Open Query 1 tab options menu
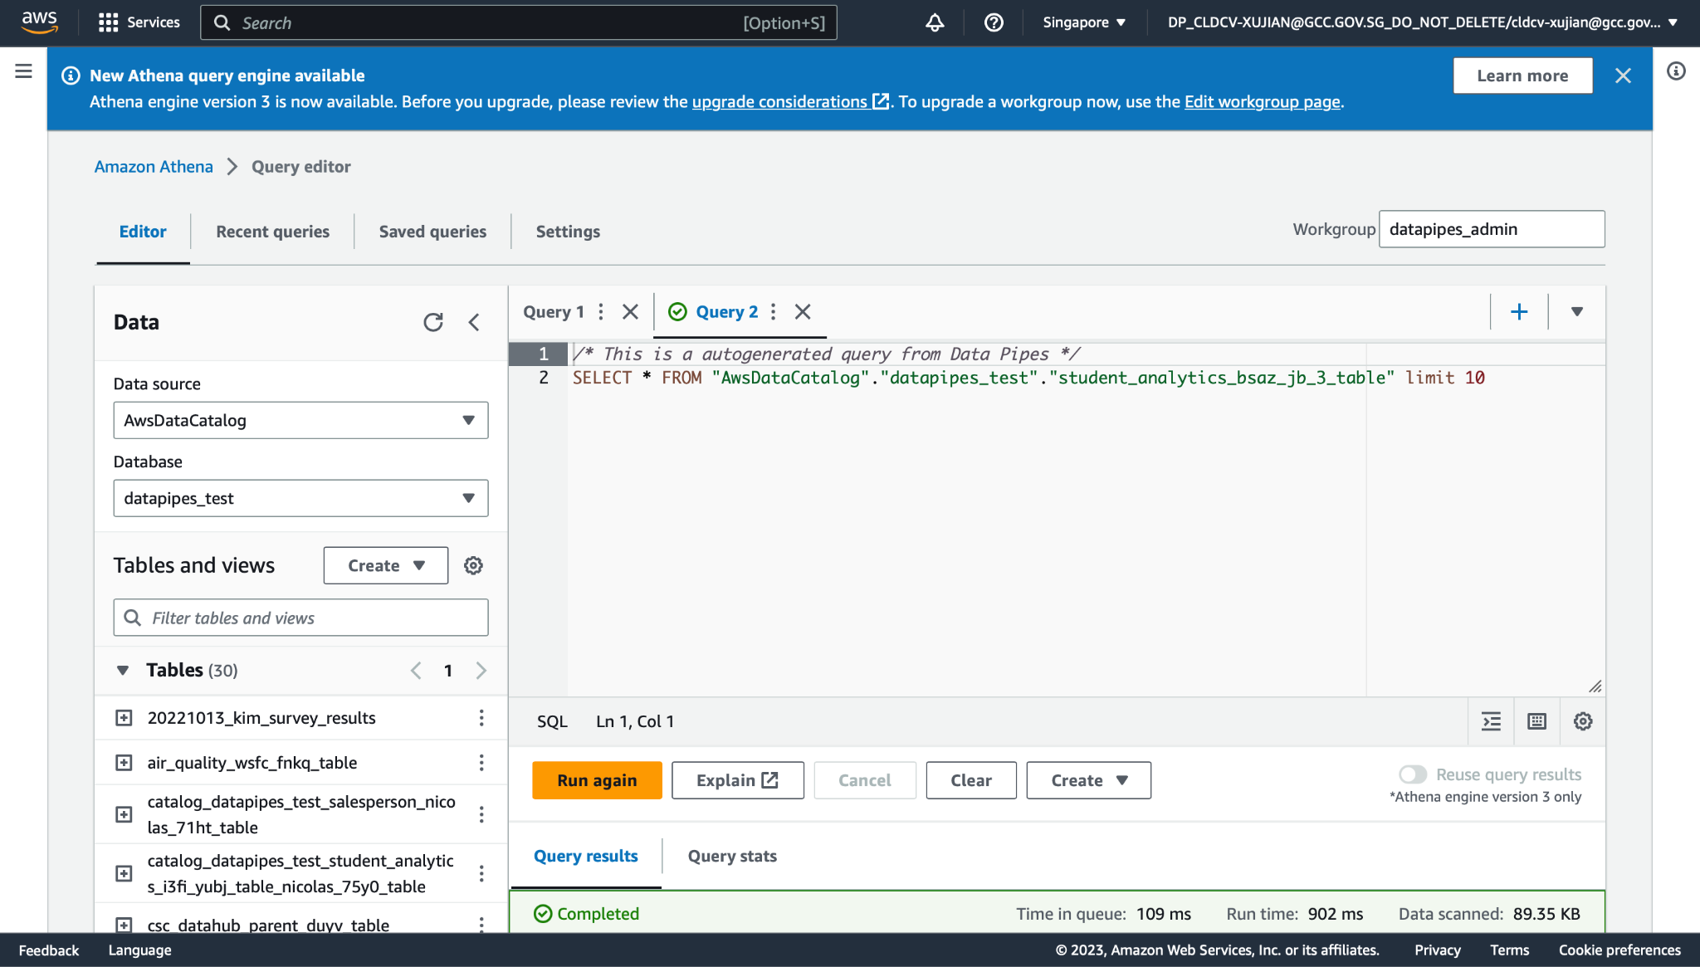 click(x=601, y=312)
